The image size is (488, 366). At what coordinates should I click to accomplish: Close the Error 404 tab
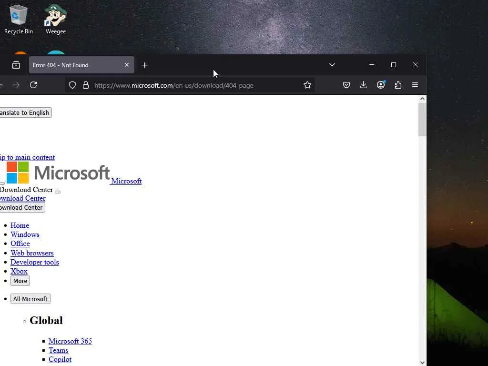coord(127,65)
